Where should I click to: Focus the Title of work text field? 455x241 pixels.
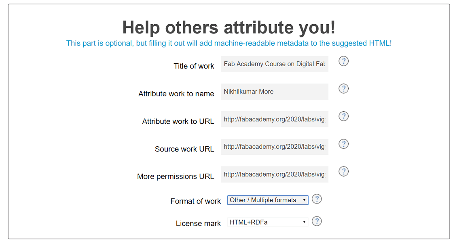(x=274, y=64)
